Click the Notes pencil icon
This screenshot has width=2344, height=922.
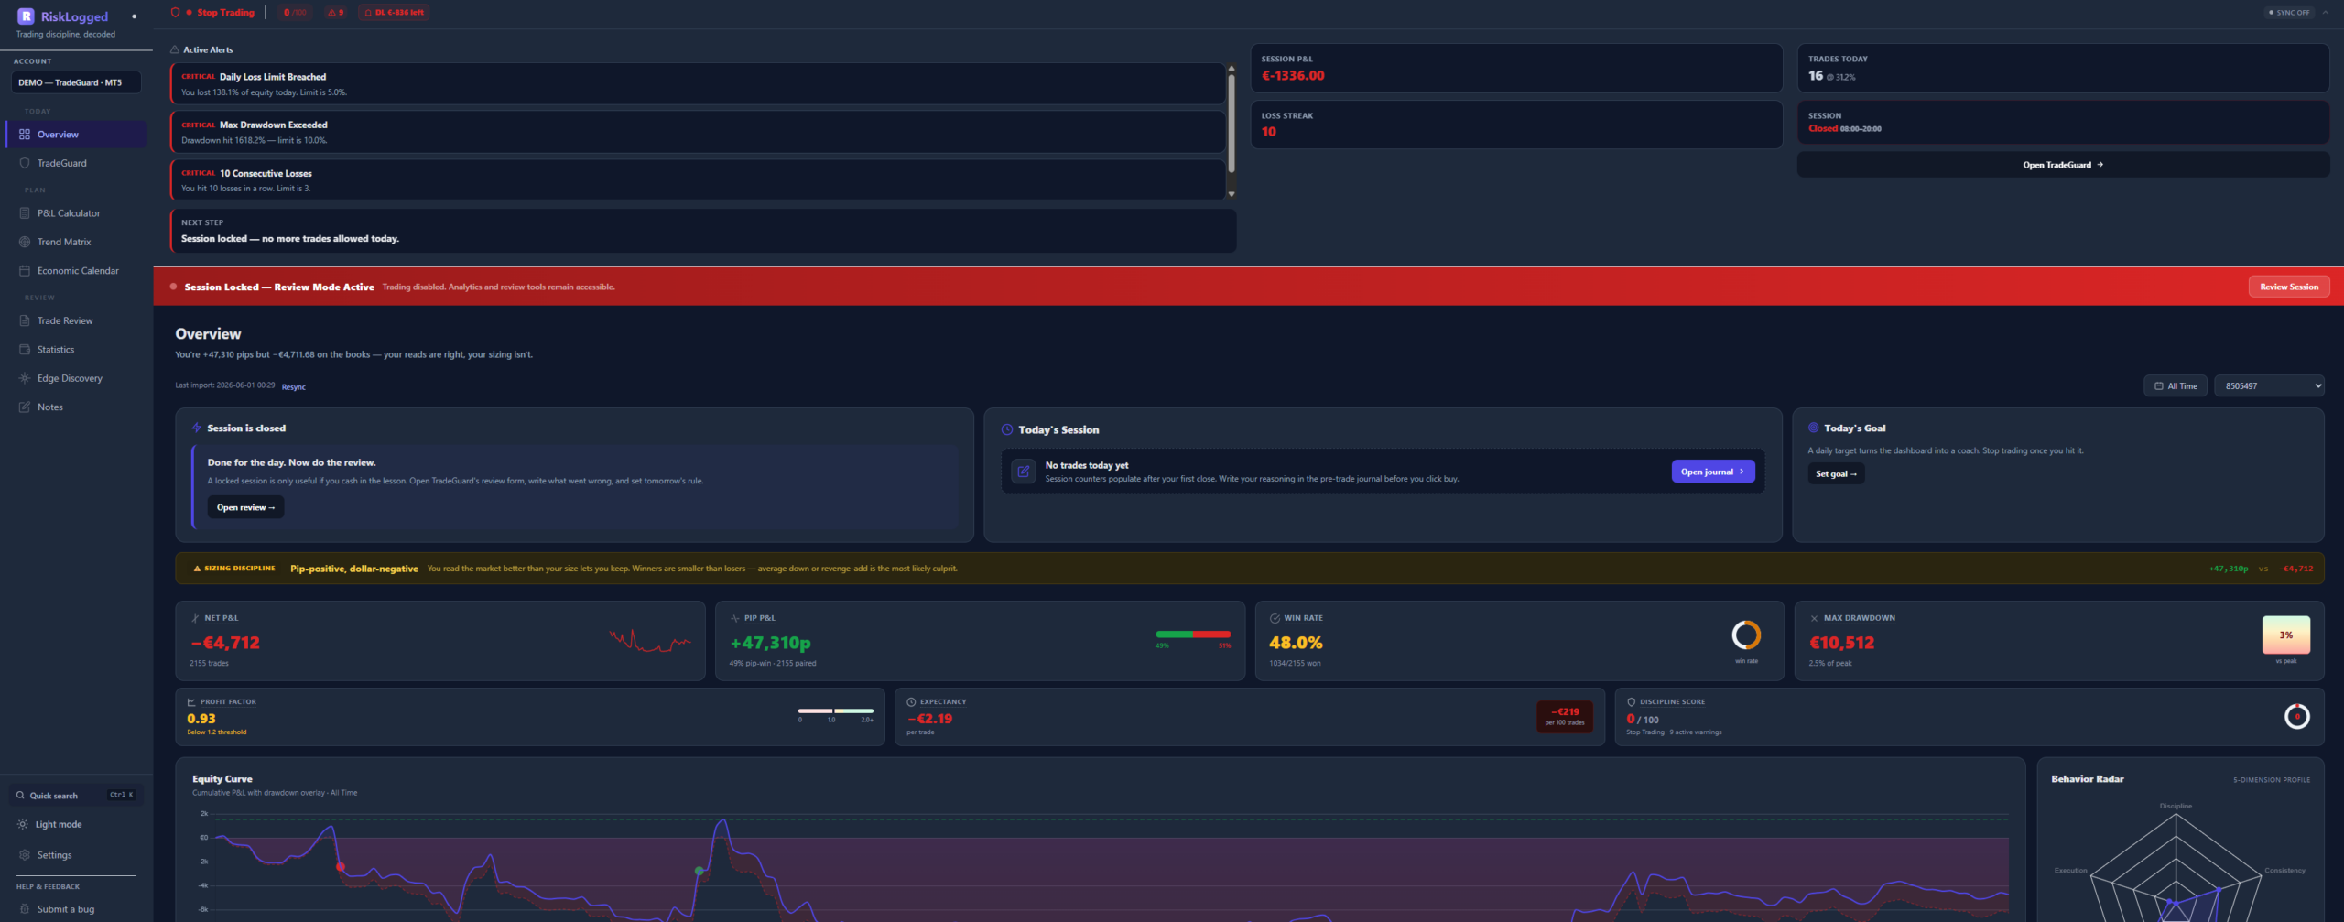[x=25, y=407]
